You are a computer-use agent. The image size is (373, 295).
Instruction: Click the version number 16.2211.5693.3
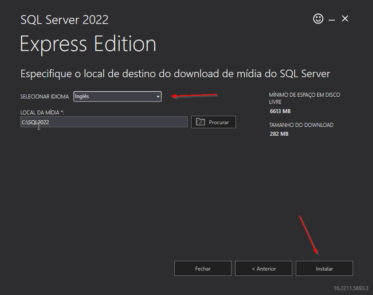coord(351,288)
